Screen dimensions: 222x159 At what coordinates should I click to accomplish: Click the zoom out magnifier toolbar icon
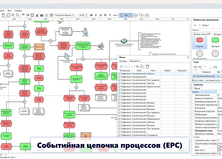[x=18, y=15]
